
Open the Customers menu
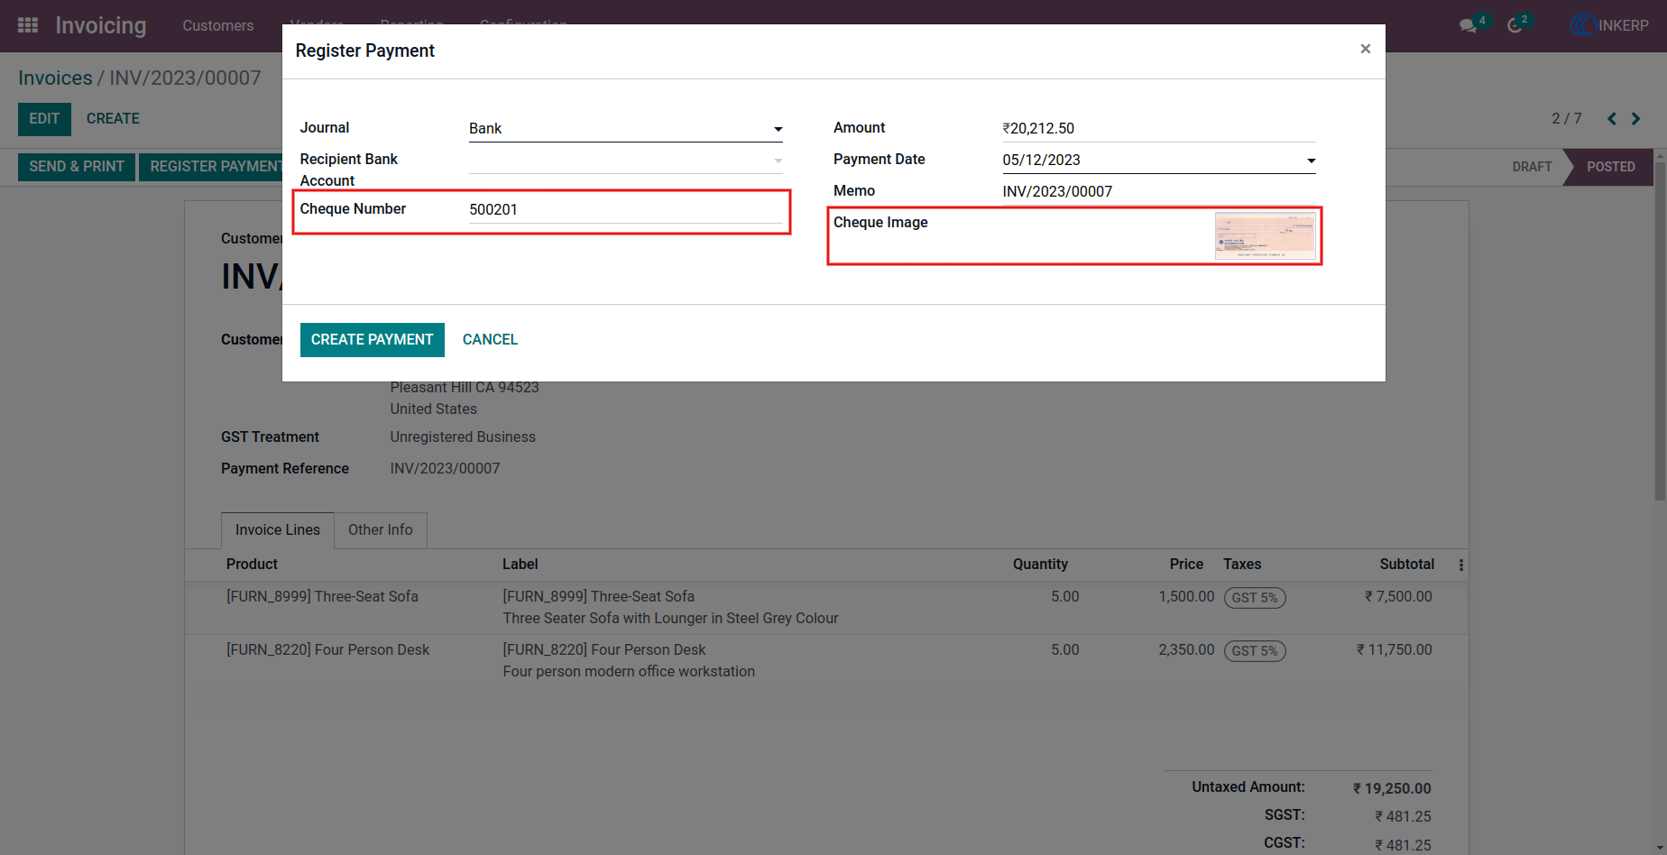tap(217, 25)
